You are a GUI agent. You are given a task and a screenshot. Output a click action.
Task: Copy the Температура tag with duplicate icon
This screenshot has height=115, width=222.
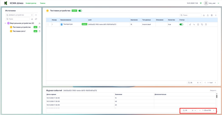(x=202, y=24)
